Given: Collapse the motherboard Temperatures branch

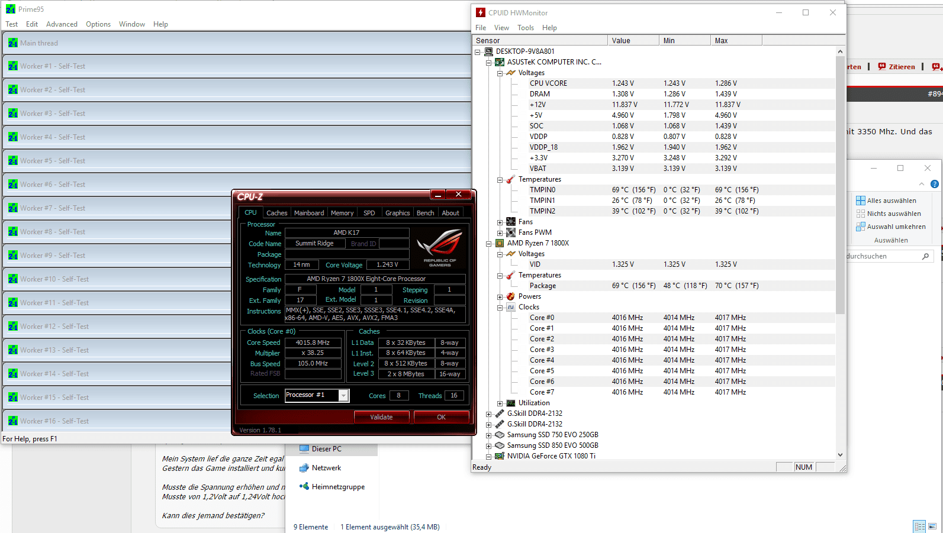Looking at the screenshot, I should click(500, 180).
